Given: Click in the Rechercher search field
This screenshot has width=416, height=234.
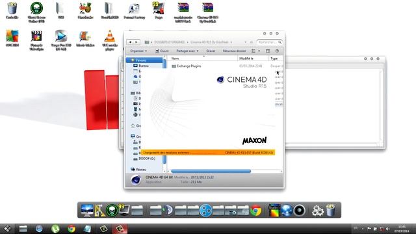Looking at the screenshot, I should click(269, 42).
